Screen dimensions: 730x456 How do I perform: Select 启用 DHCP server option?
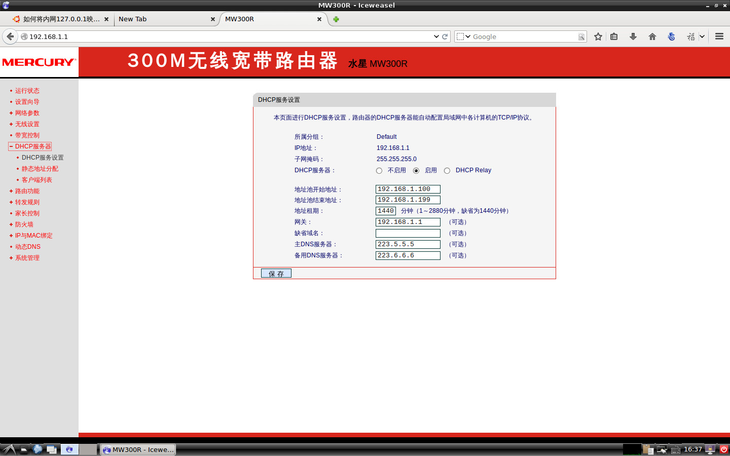[x=416, y=171]
